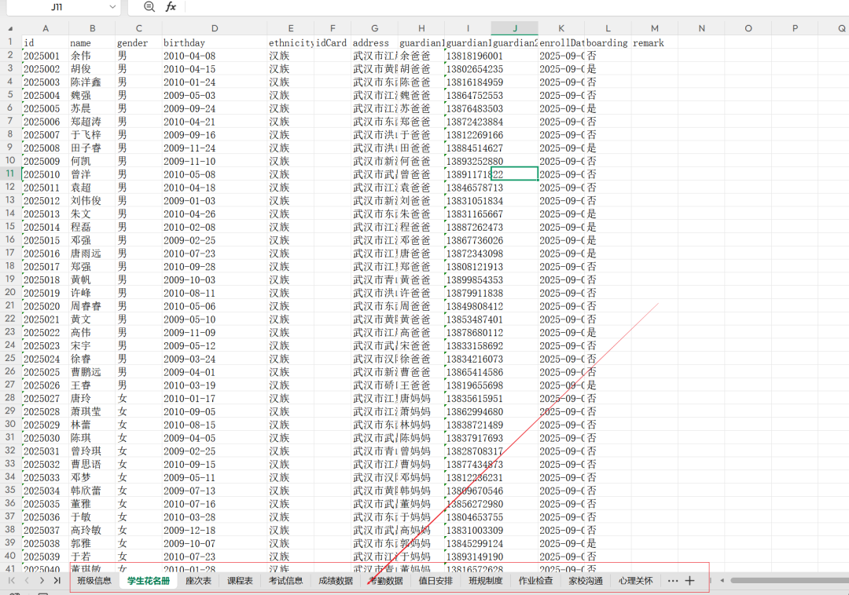
Task: Open the 班规制度 sheet tab
Action: (486, 580)
